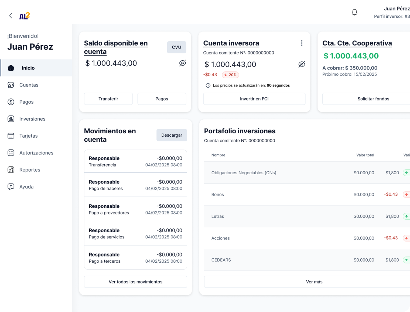Select the Acciones portfolio row
Screen dimensions: 410x312
point(307,238)
